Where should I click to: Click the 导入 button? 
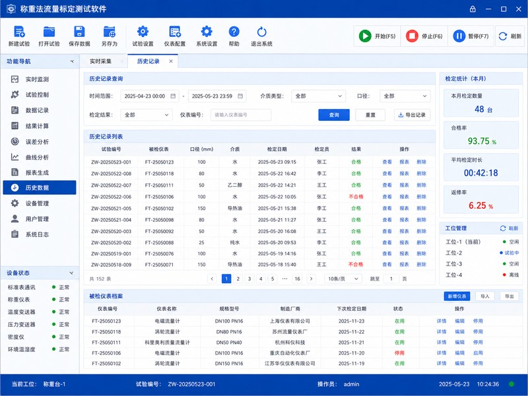[x=485, y=296]
